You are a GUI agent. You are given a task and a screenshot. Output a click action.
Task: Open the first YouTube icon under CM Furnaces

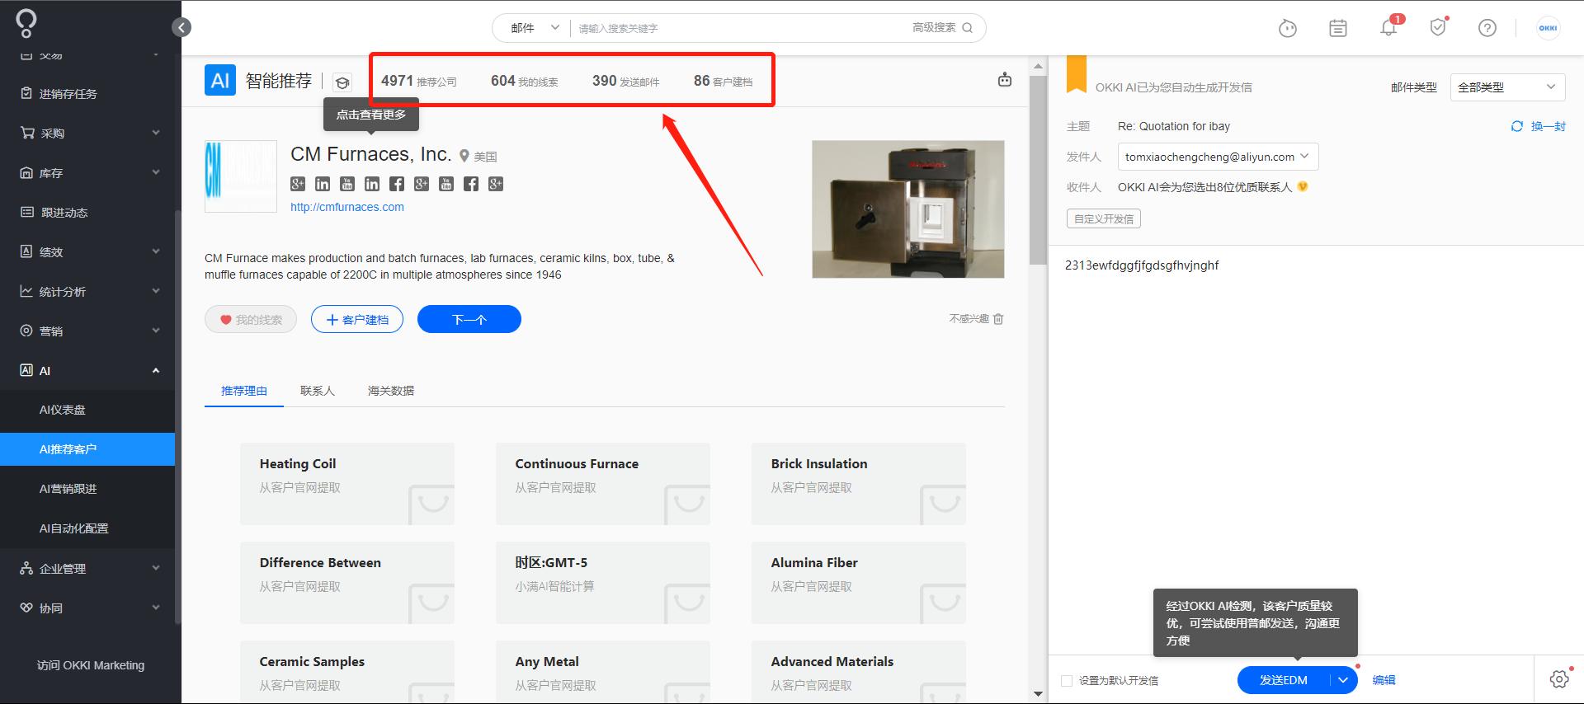pyautogui.click(x=347, y=184)
